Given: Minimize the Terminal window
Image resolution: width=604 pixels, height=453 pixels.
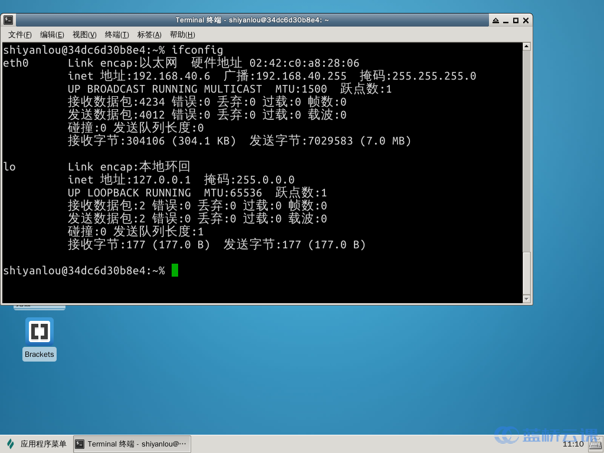Looking at the screenshot, I should [506, 19].
